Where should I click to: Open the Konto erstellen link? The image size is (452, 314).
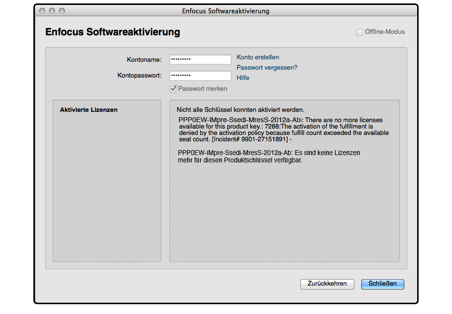click(258, 57)
